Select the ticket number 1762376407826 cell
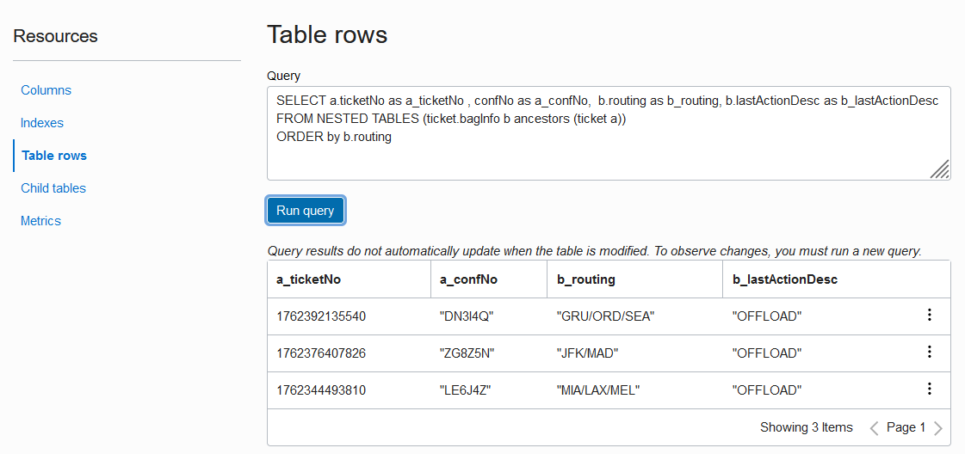The width and height of the screenshot is (965, 454). pos(321,353)
